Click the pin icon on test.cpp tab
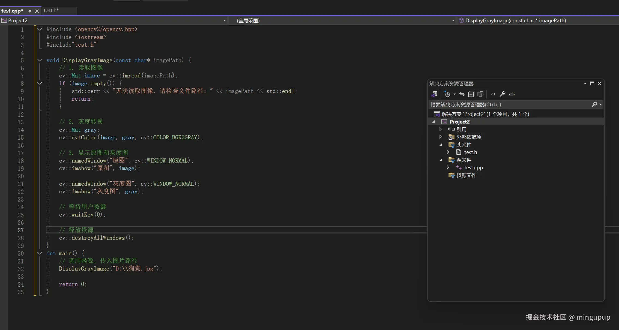This screenshot has width=619, height=330. coord(29,11)
